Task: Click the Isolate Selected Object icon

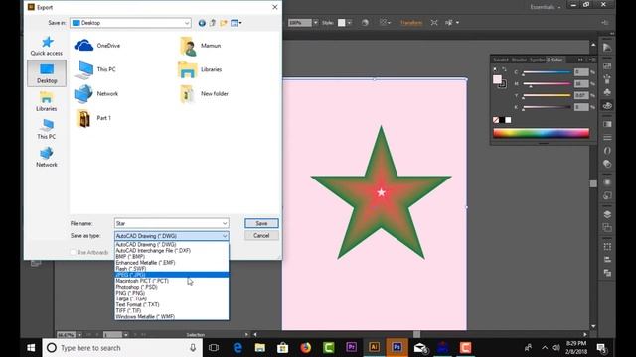Action: 434,23
